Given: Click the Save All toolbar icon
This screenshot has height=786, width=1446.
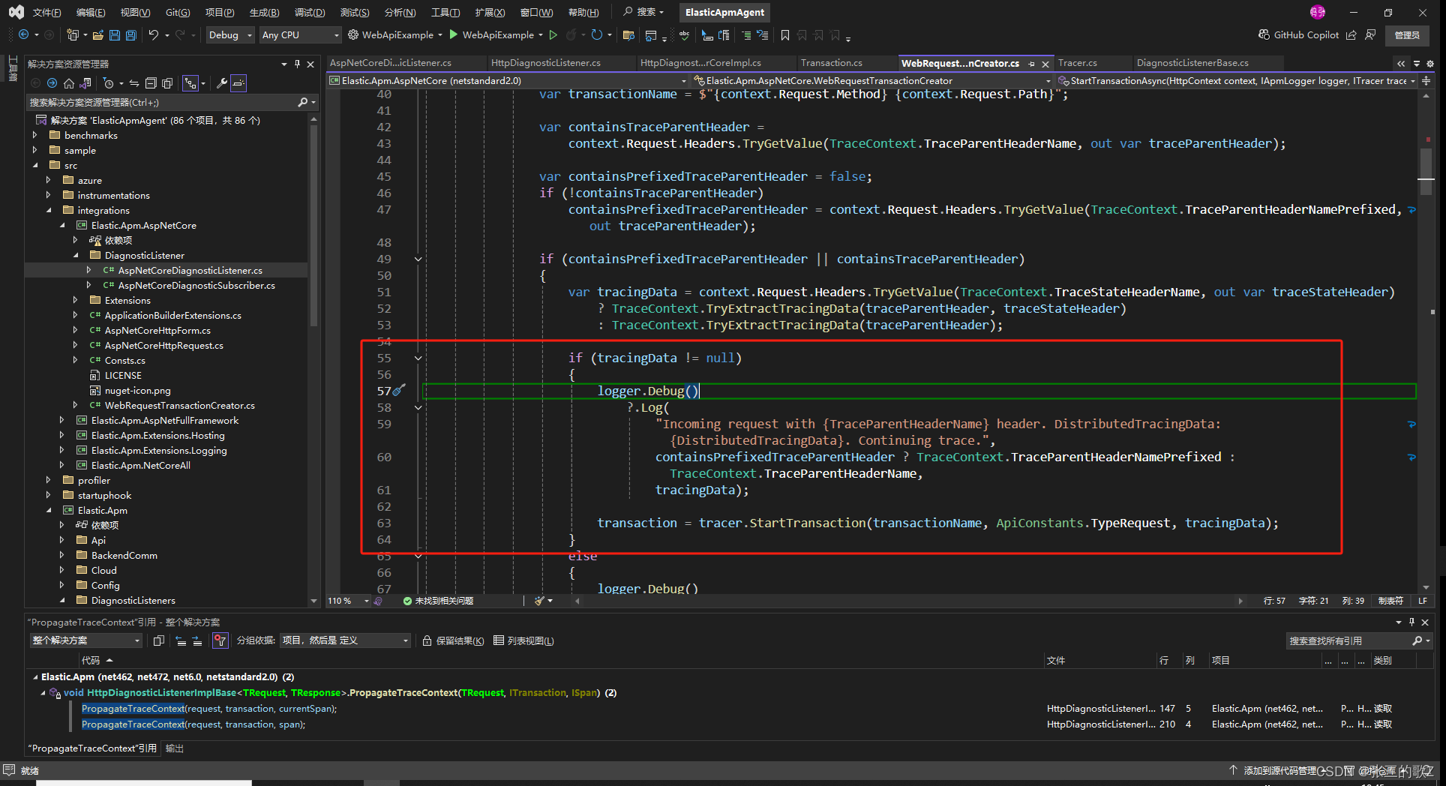Looking at the screenshot, I should coord(131,35).
